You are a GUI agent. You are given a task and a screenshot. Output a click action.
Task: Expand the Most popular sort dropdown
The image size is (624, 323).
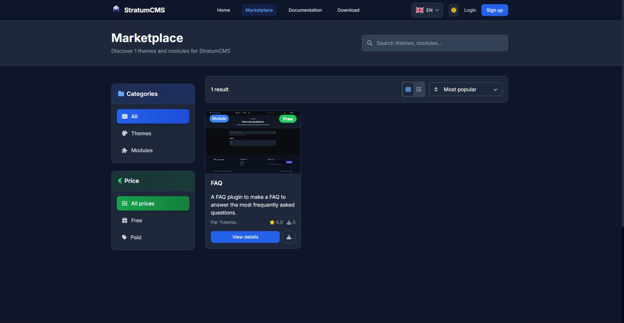(465, 89)
